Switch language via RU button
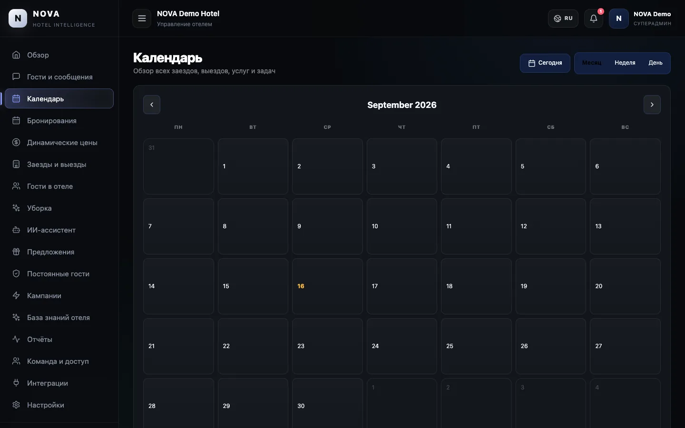The width and height of the screenshot is (685, 428). 563,19
